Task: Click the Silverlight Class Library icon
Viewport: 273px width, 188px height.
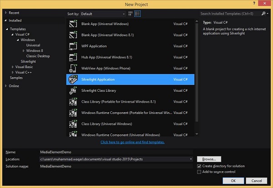Action: click(x=73, y=90)
